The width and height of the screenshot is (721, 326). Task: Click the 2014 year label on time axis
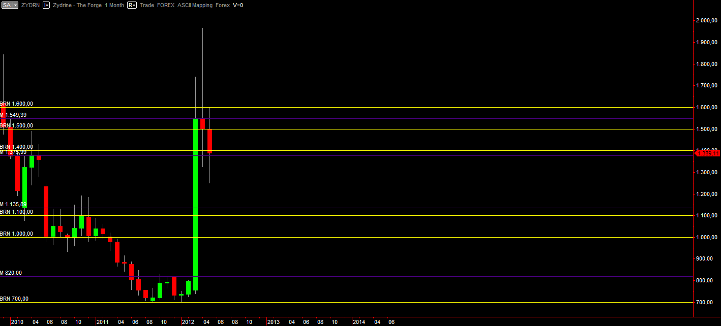coord(359,322)
